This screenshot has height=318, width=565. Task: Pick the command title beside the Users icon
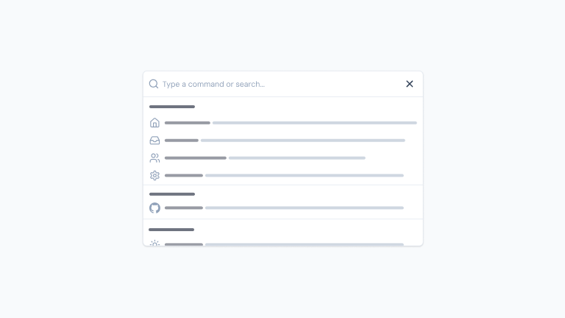[196, 158]
